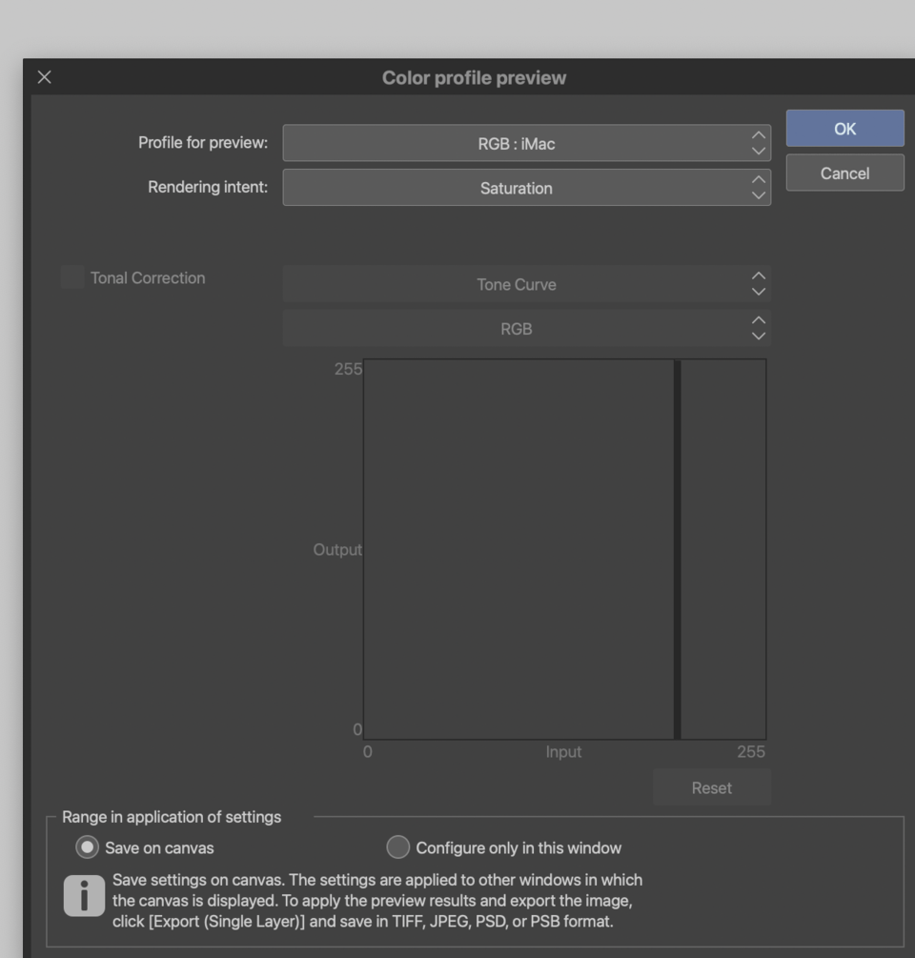This screenshot has width=915, height=958.
Task: Reset the tone curve adjustments
Action: tap(712, 787)
